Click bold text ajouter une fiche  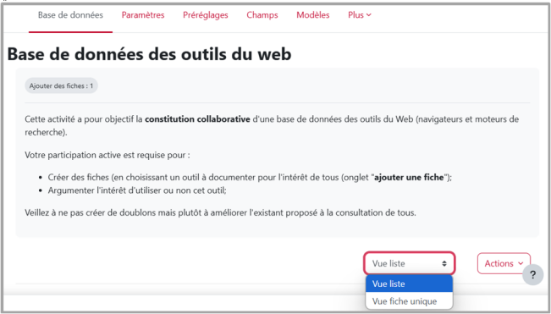point(409,178)
